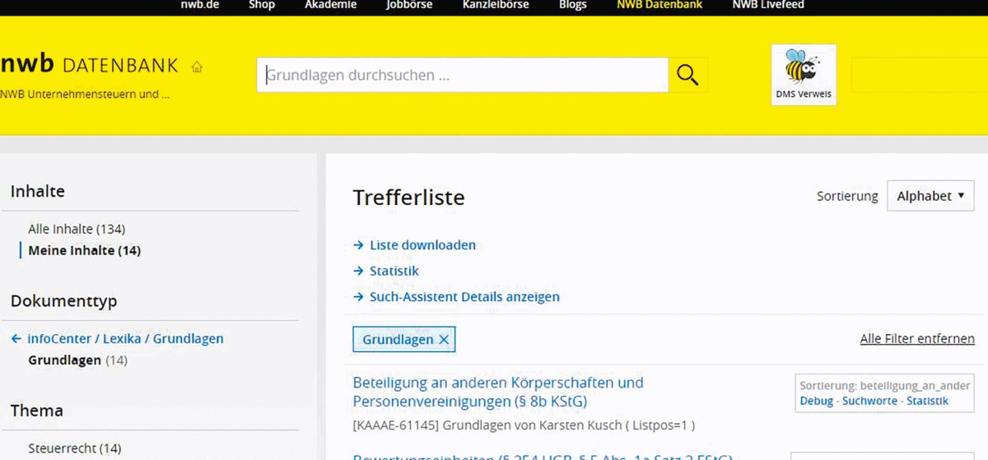Click the magnifying glass search button
The image size is (988, 460).
[x=687, y=76]
